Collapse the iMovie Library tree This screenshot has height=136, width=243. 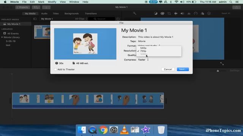click(x=2, y=37)
